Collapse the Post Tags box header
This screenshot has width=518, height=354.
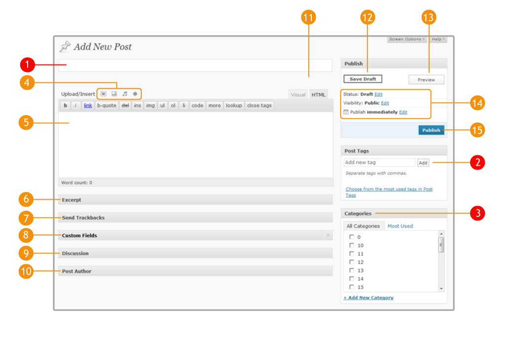click(x=394, y=151)
